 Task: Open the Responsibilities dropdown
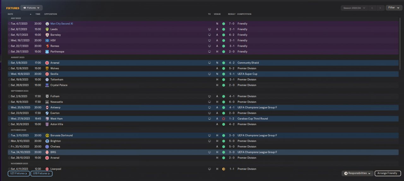[x=357, y=173]
